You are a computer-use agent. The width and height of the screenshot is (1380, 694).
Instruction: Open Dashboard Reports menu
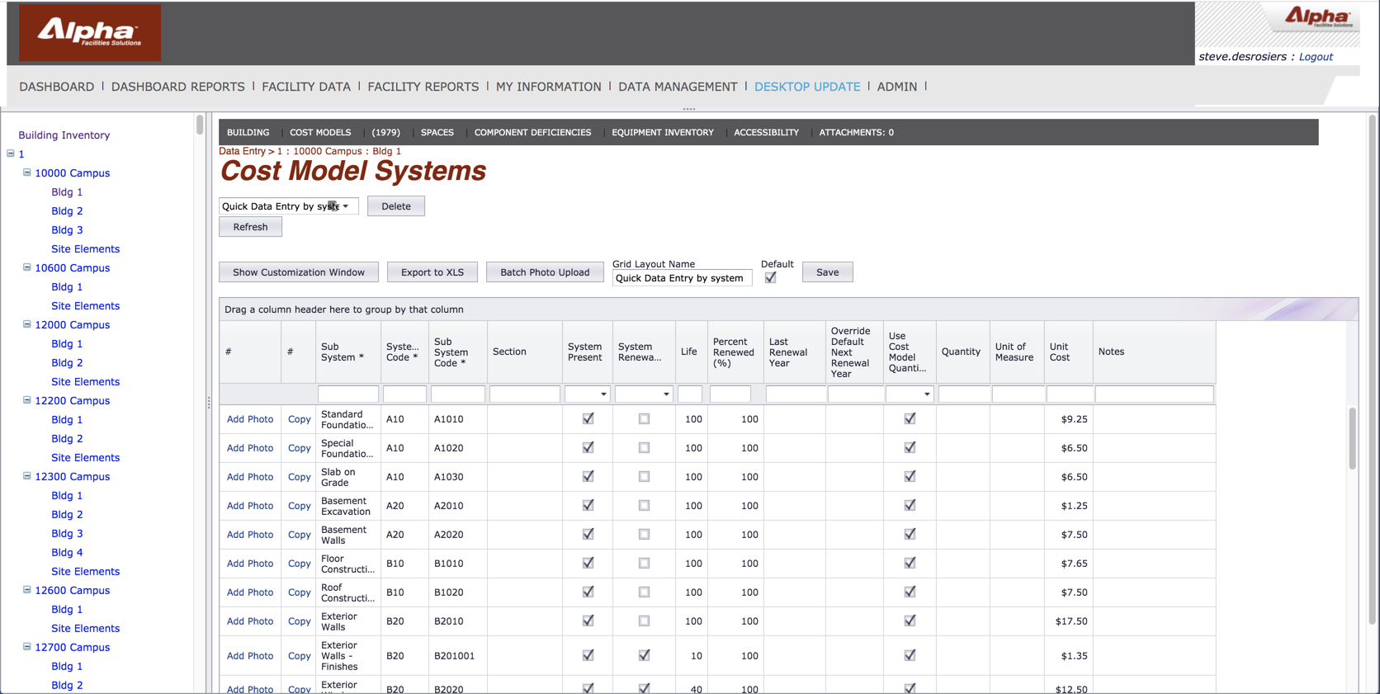click(178, 87)
